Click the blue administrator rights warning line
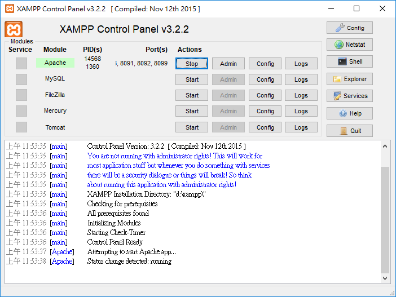This screenshot has width=396, height=297. coord(175,156)
